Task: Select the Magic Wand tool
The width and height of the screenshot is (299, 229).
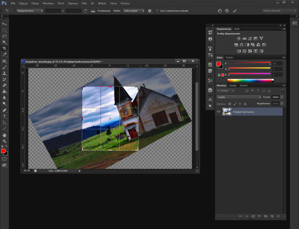Action: tap(4, 42)
